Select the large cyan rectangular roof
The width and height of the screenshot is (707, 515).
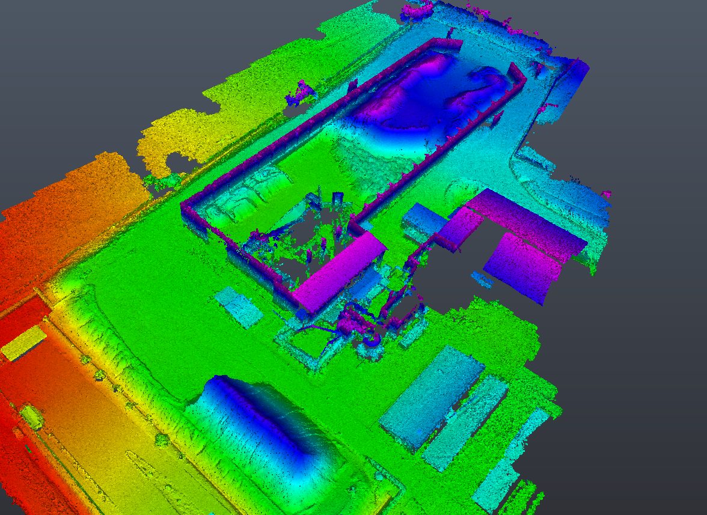pyautogui.click(x=432, y=397)
